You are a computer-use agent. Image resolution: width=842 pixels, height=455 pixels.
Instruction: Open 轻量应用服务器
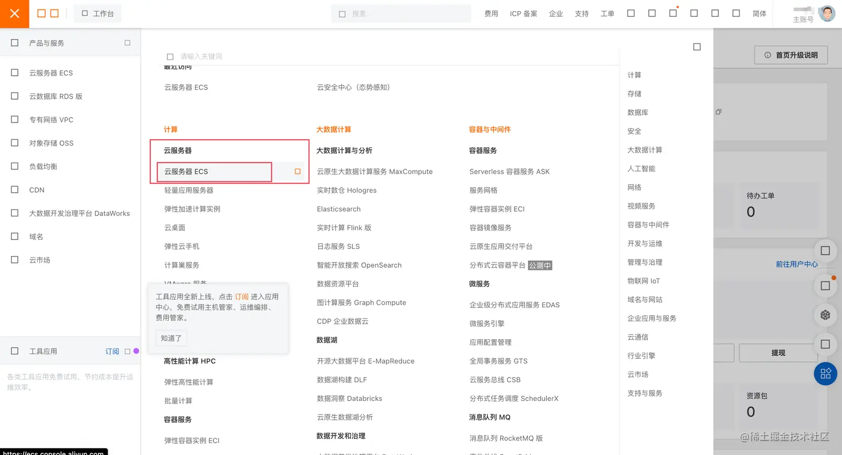point(189,190)
